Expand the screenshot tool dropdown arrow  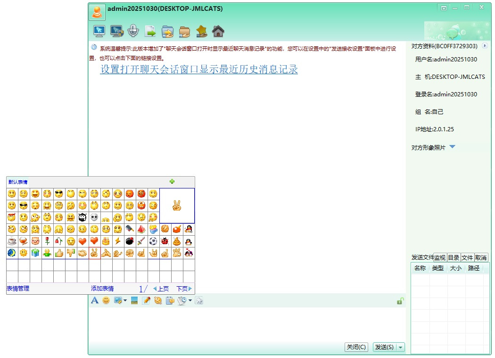click(x=125, y=300)
